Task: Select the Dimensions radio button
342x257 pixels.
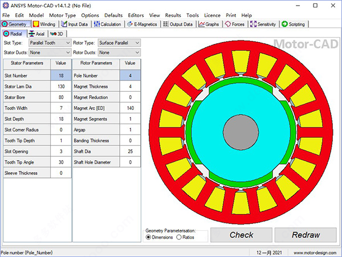Action: (x=148, y=237)
